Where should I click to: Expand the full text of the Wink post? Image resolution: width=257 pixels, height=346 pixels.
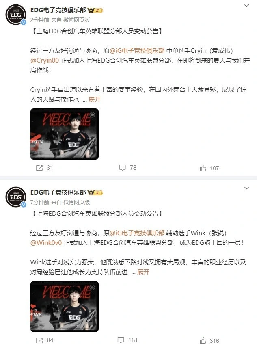[x=143, y=272]
